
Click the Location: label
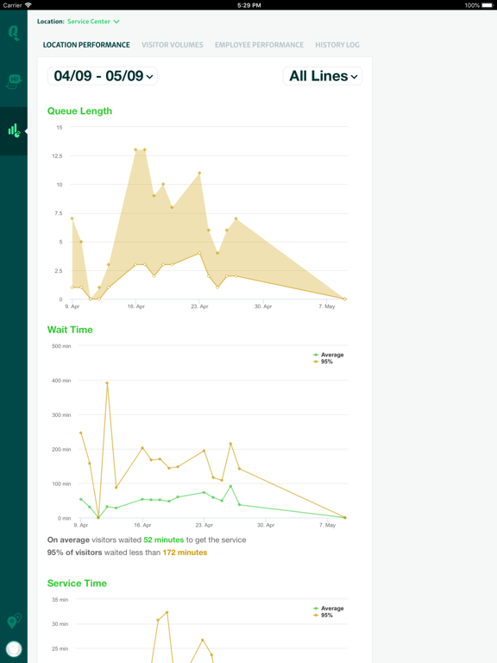51,21
